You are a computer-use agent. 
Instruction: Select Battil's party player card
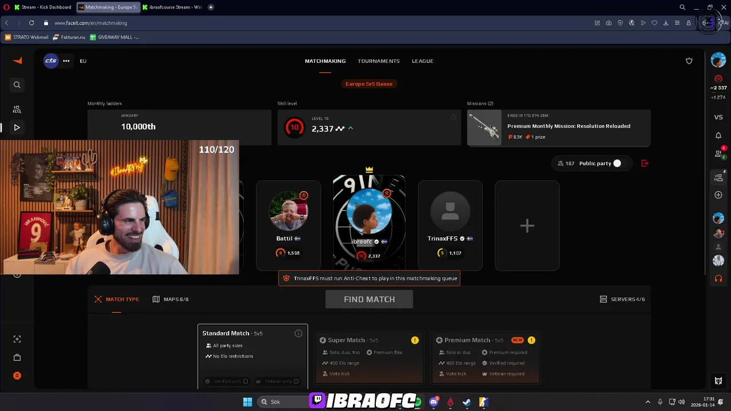(x=288, y=225)
